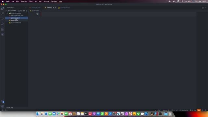208x117 pixels.
Task: Click Wi-Fi icon in macOS menu bar
Action: click(182, 1)
